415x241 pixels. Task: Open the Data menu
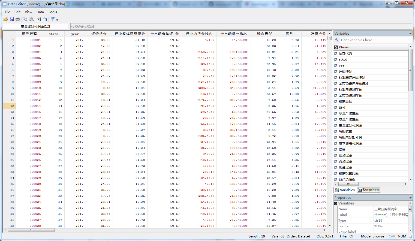40,12
